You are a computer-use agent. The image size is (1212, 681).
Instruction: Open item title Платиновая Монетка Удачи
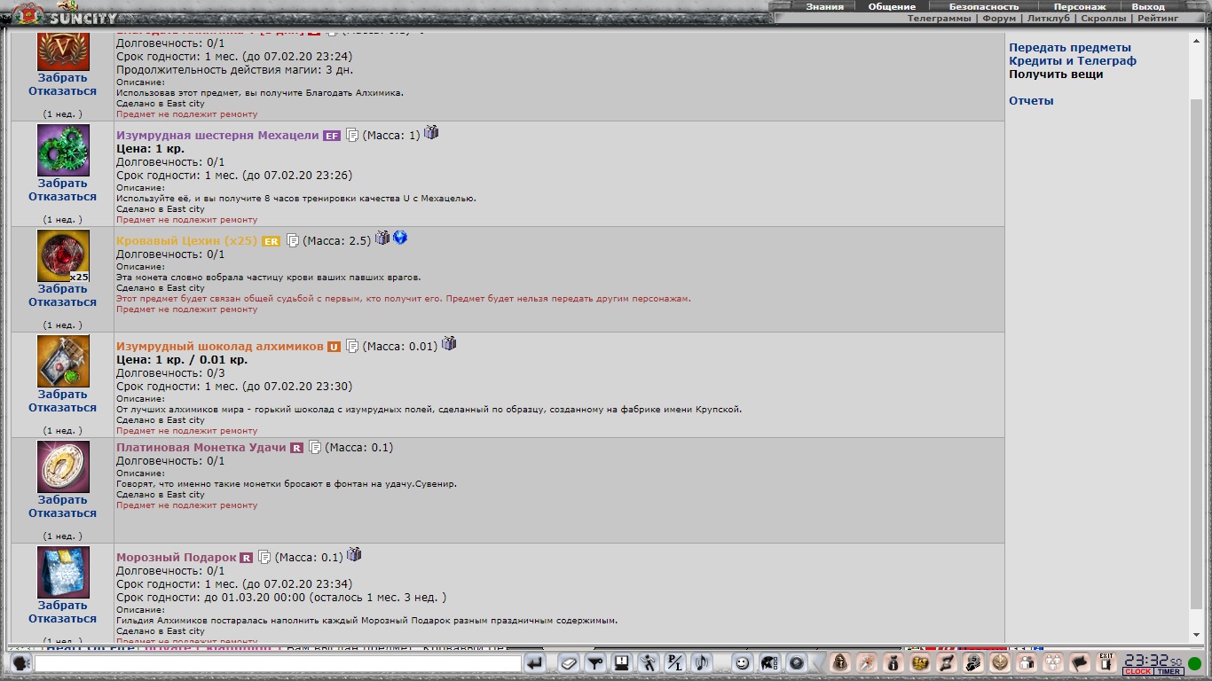[x=201, y=448]
